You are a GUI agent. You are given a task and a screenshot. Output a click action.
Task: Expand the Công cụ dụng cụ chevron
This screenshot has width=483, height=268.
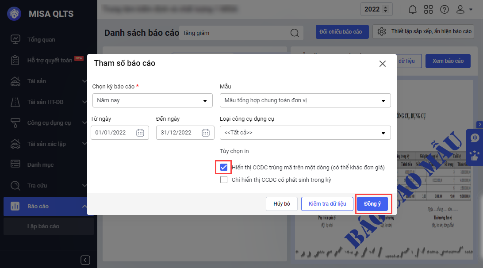coord(84,123)
